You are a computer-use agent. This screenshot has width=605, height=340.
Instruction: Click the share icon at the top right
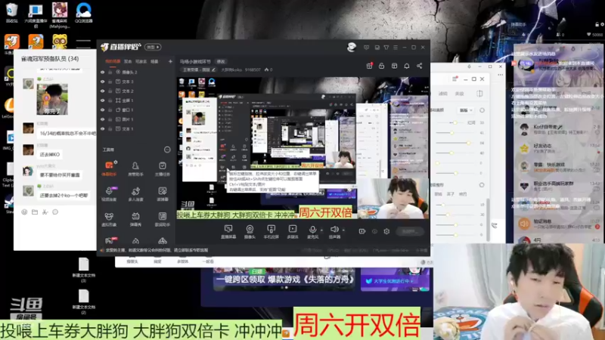click(x=420, y=66)
